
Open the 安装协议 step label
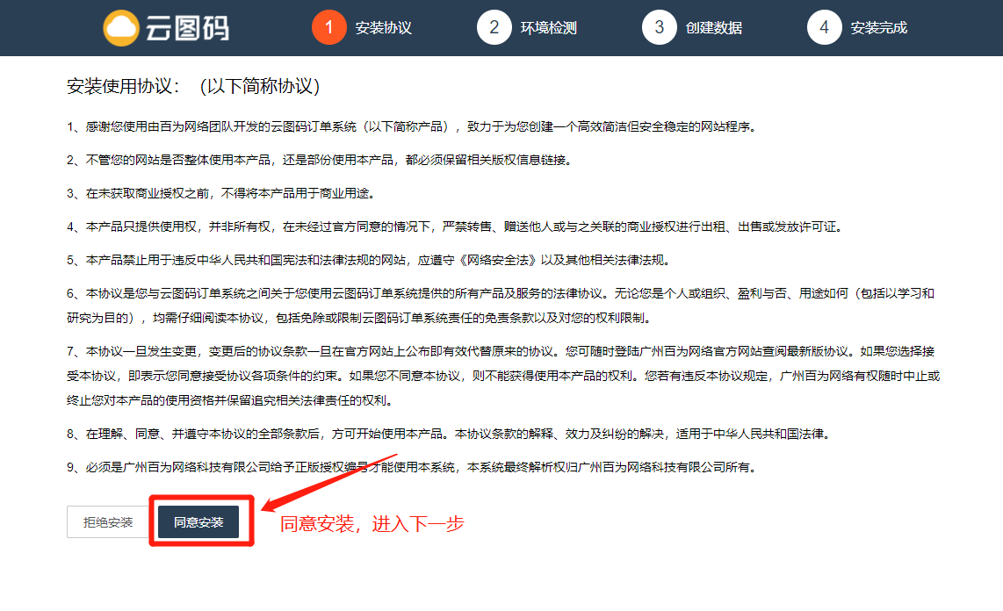384,28
